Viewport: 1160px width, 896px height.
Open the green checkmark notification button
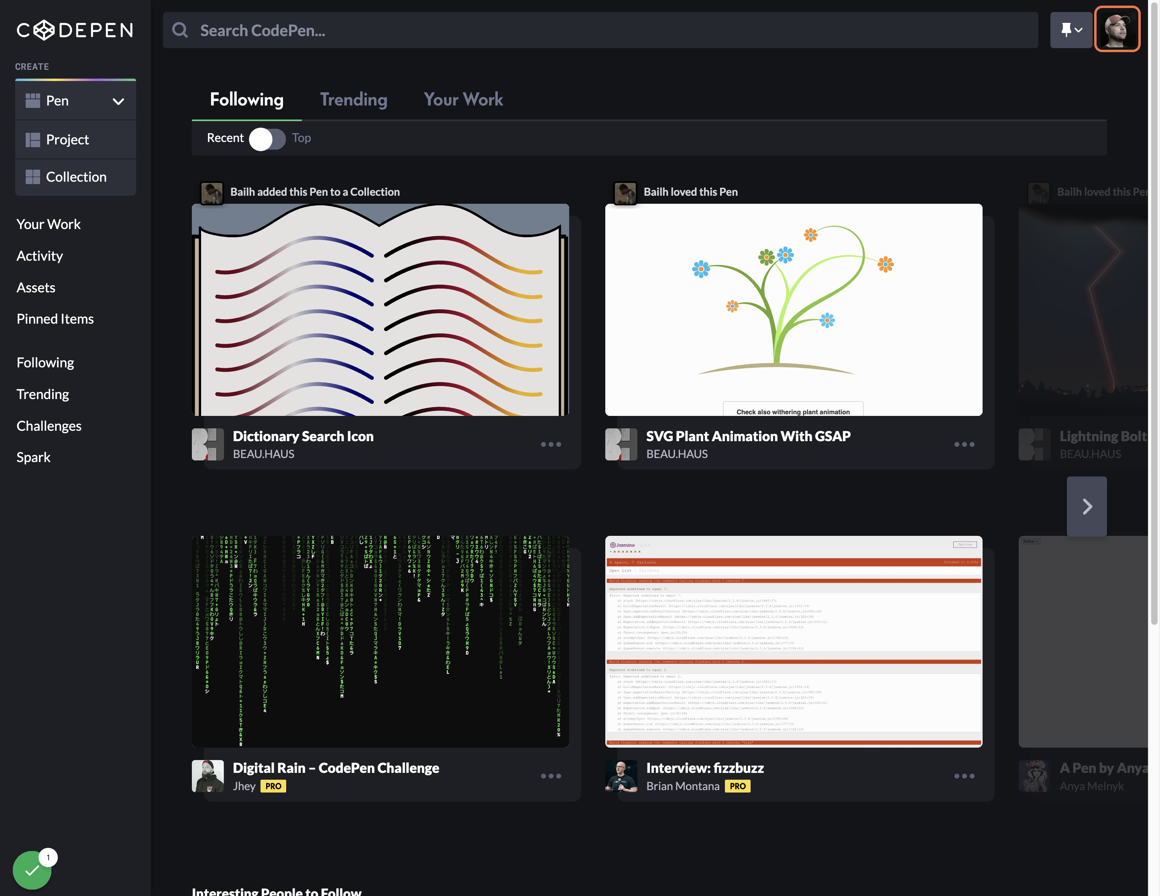33,870
